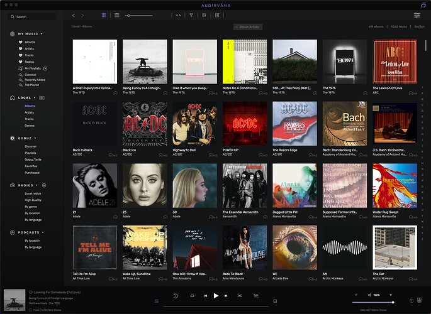Adjust the volume slider
Screen dimensions: 431x314
coord(373,302)
